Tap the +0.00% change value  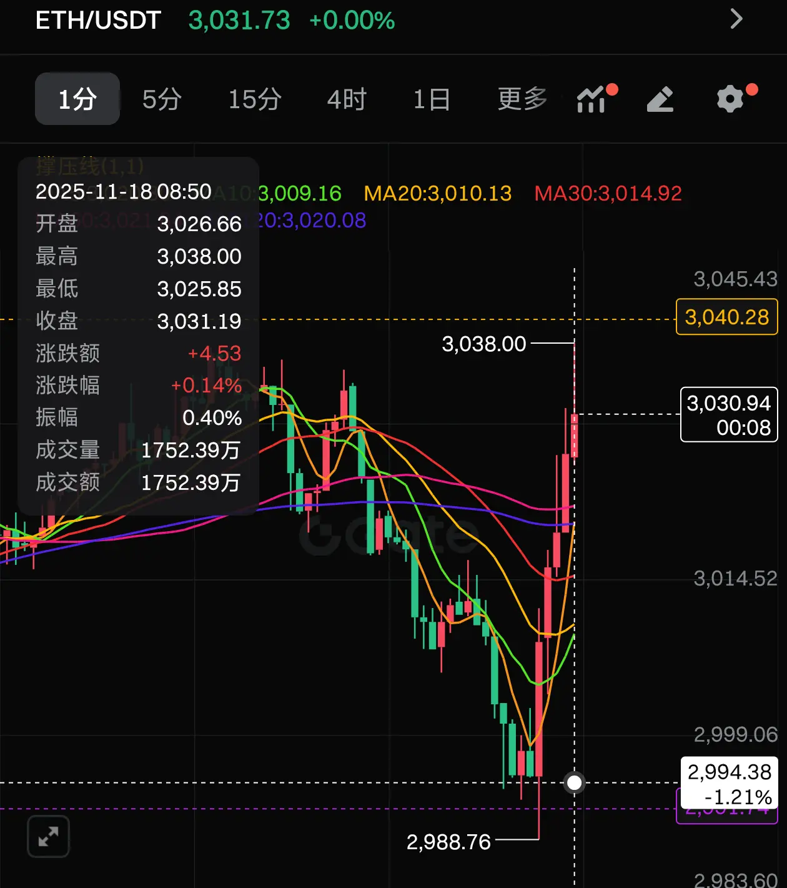tap(352, 20)
